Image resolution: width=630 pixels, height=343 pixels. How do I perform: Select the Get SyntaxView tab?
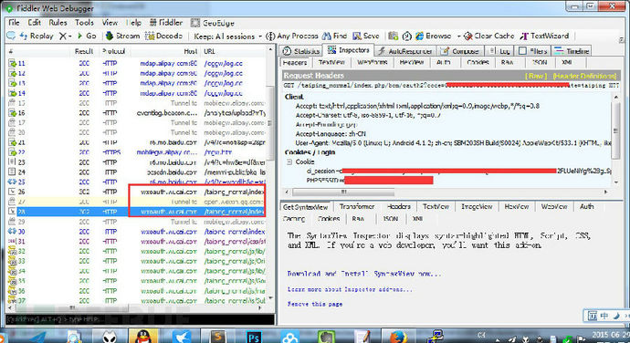pos(305,207)
